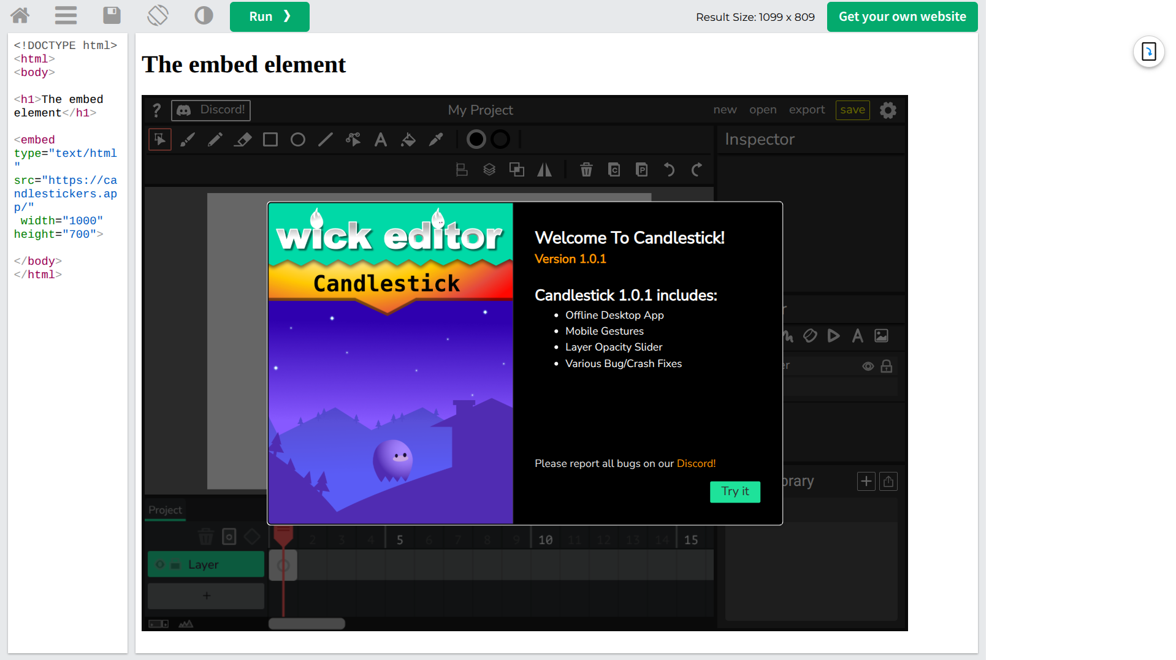The image size is (1176, 660).
Task: Click the 'export' menu item
Action: tap(807, 110)
